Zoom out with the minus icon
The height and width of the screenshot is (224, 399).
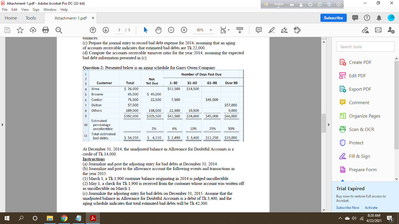(171, 30)
